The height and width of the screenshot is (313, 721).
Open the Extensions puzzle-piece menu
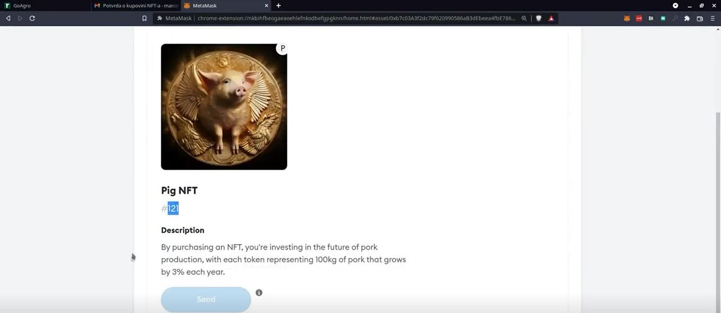pos(687,18)
